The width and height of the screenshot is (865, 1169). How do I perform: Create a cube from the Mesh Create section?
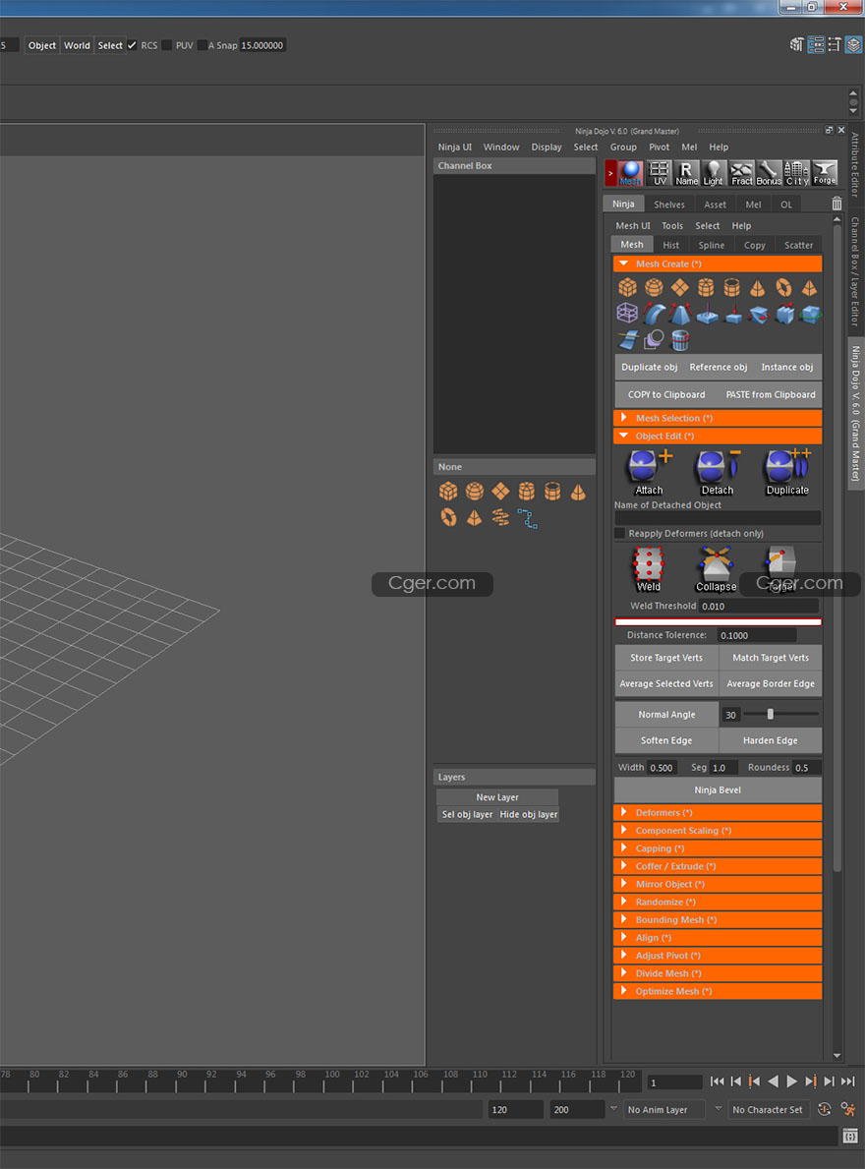tap(627, 287)
